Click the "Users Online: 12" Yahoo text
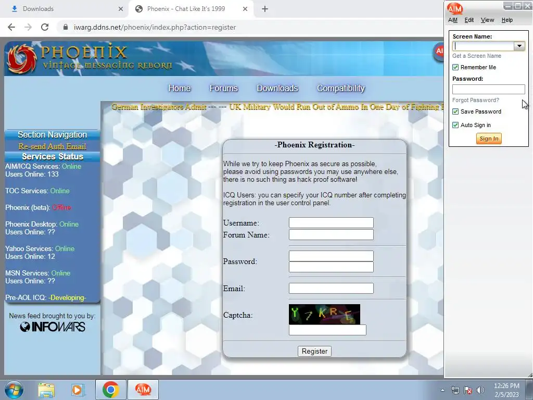 30,256
